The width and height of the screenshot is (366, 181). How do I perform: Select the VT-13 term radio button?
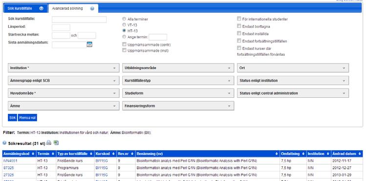(x=124, y=24)
